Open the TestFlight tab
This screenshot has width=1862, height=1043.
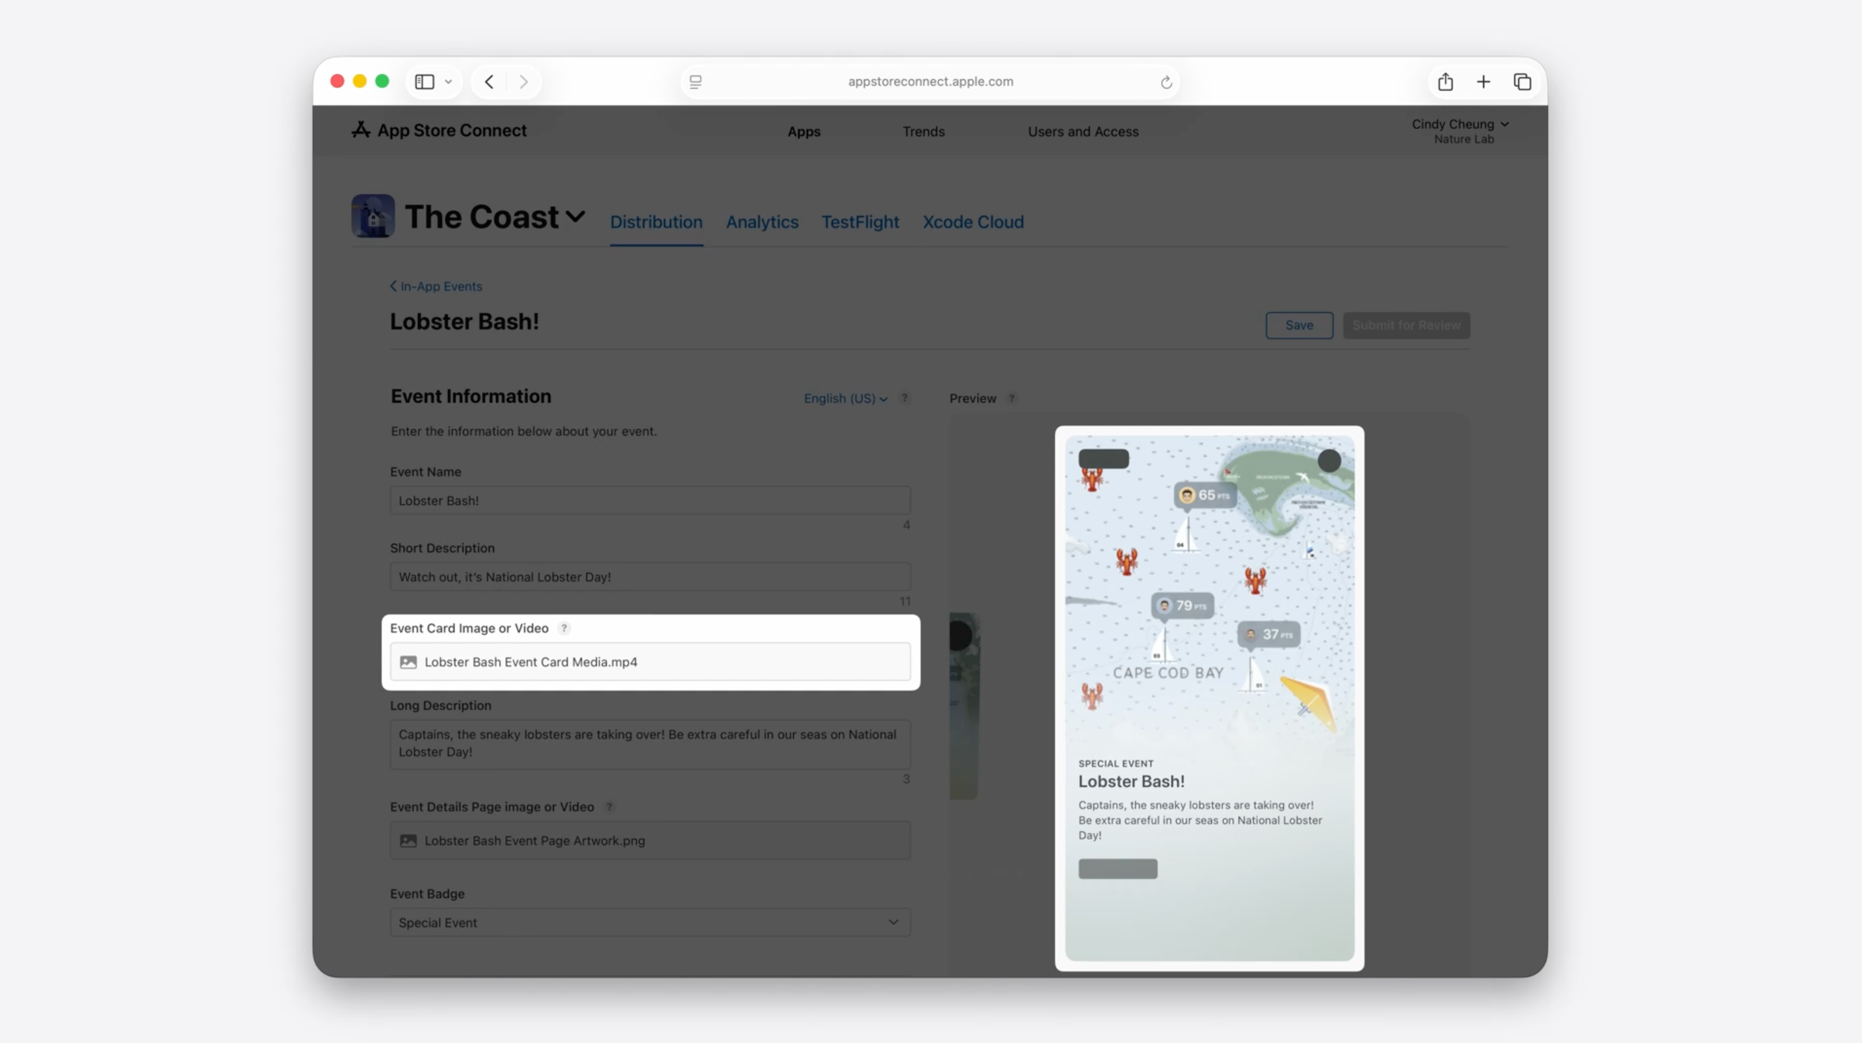[860, 222]
